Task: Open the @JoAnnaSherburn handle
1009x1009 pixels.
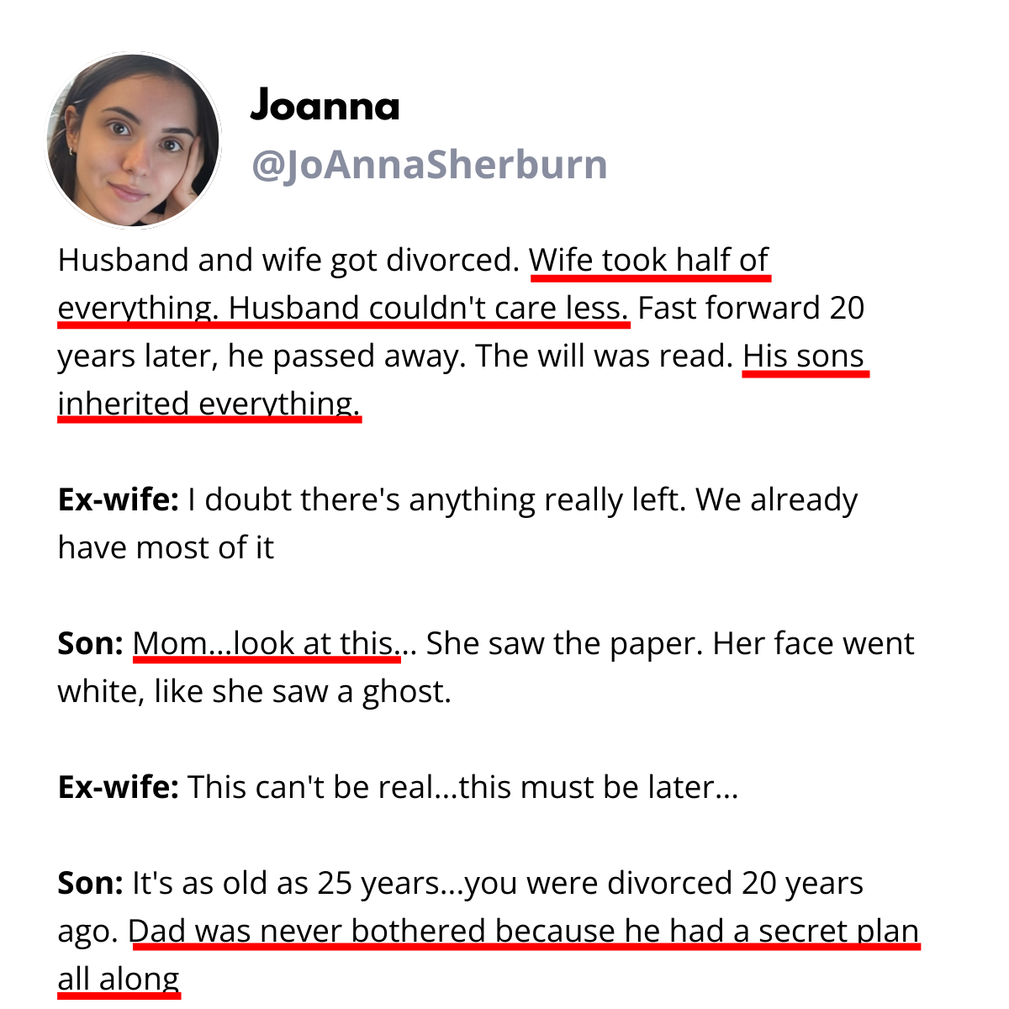Action: pyautogui.click(x=429, y=164)
